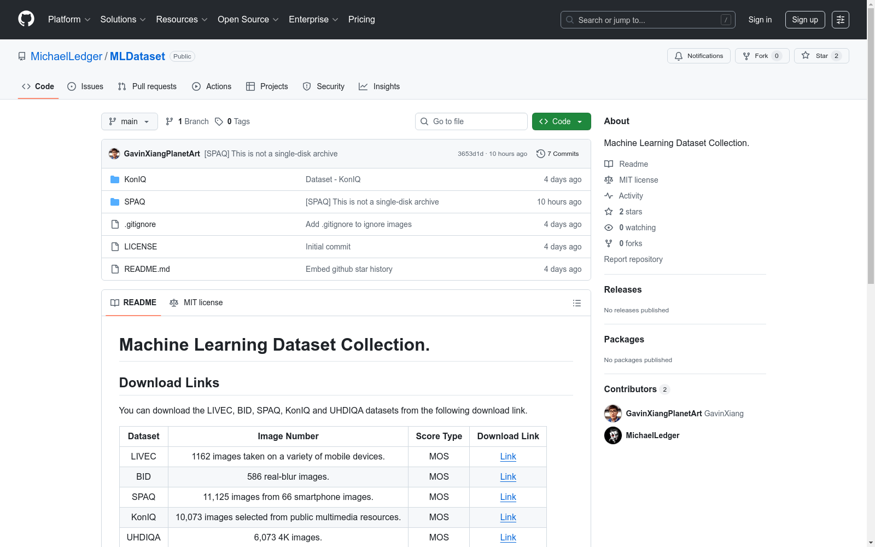Click the Sign up button
Image resolution: width=875 pixels, height=547 pixels.
805,20
